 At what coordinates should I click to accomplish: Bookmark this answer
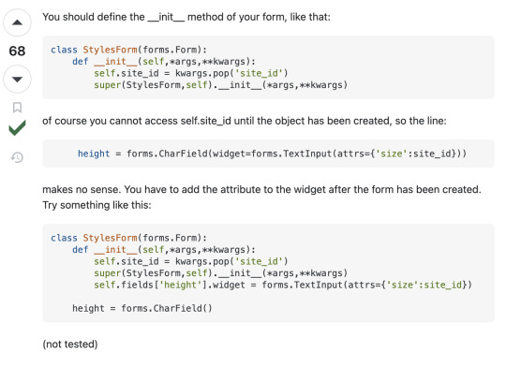pos(17,108)
